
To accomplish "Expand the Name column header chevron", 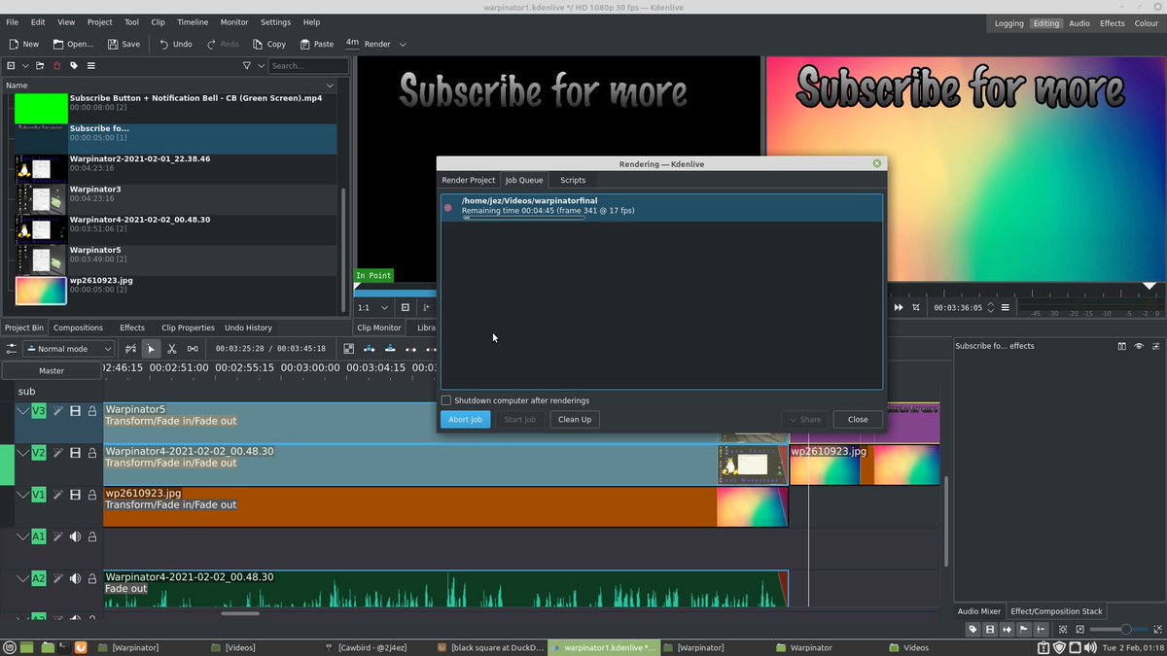I will click(330, 86).
